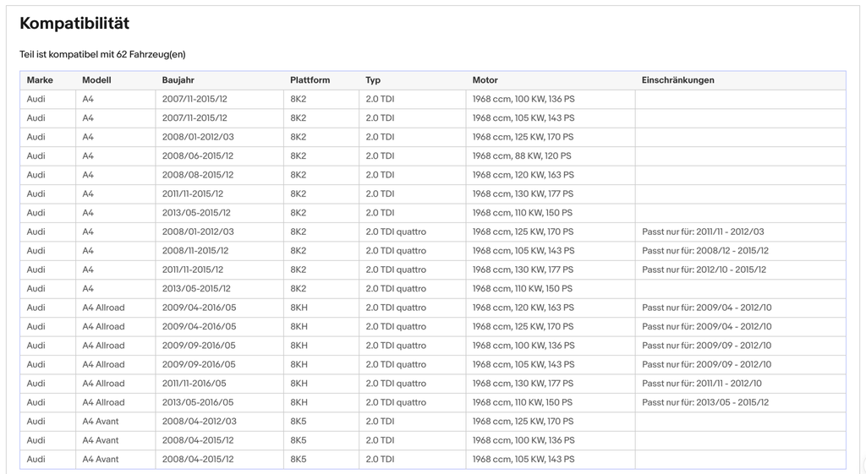
Task: Click the Baujahr column header
Action: tap(178, 80)
